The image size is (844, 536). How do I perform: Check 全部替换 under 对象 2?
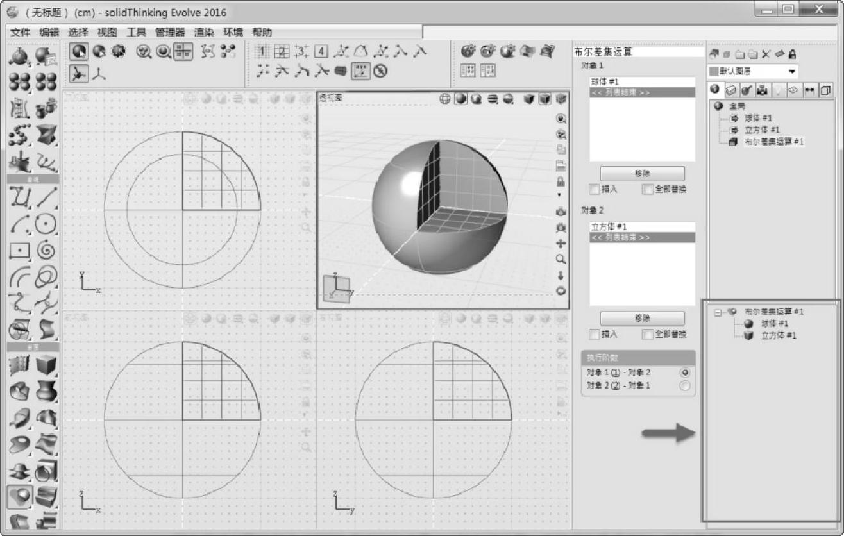tap(648, 335)
